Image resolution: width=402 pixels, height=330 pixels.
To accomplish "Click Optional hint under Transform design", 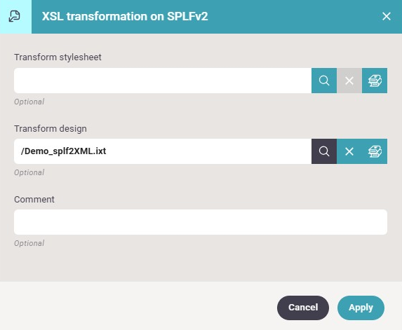I will pos(29,172).
